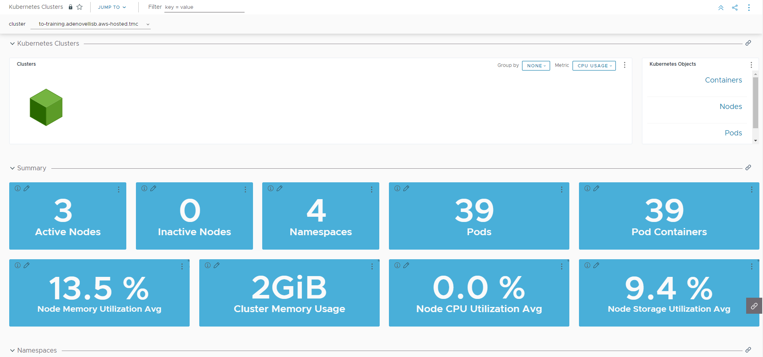Click the link icon for Summary section

coord(748,168)
